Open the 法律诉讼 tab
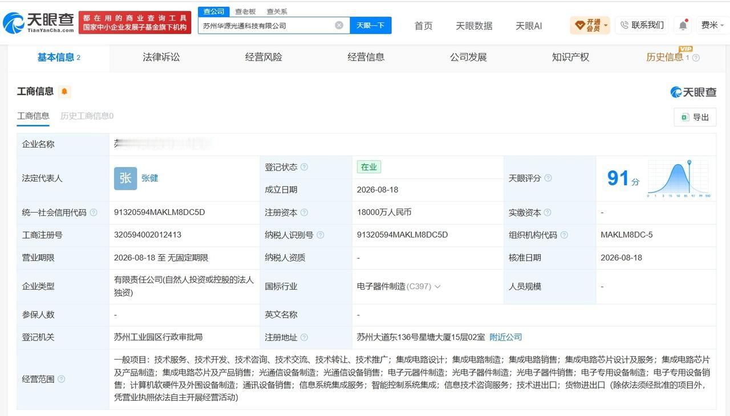Image resolution: width=730 pixels, height=416 pixels. 161,57
